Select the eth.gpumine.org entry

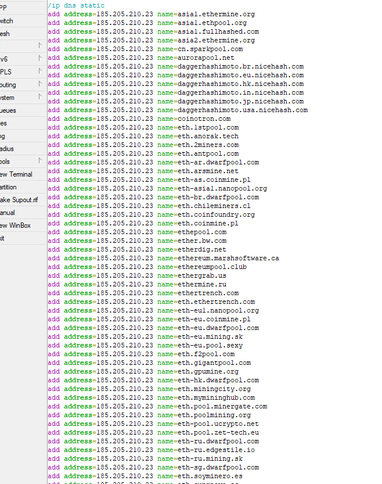[x=143, y=371]
